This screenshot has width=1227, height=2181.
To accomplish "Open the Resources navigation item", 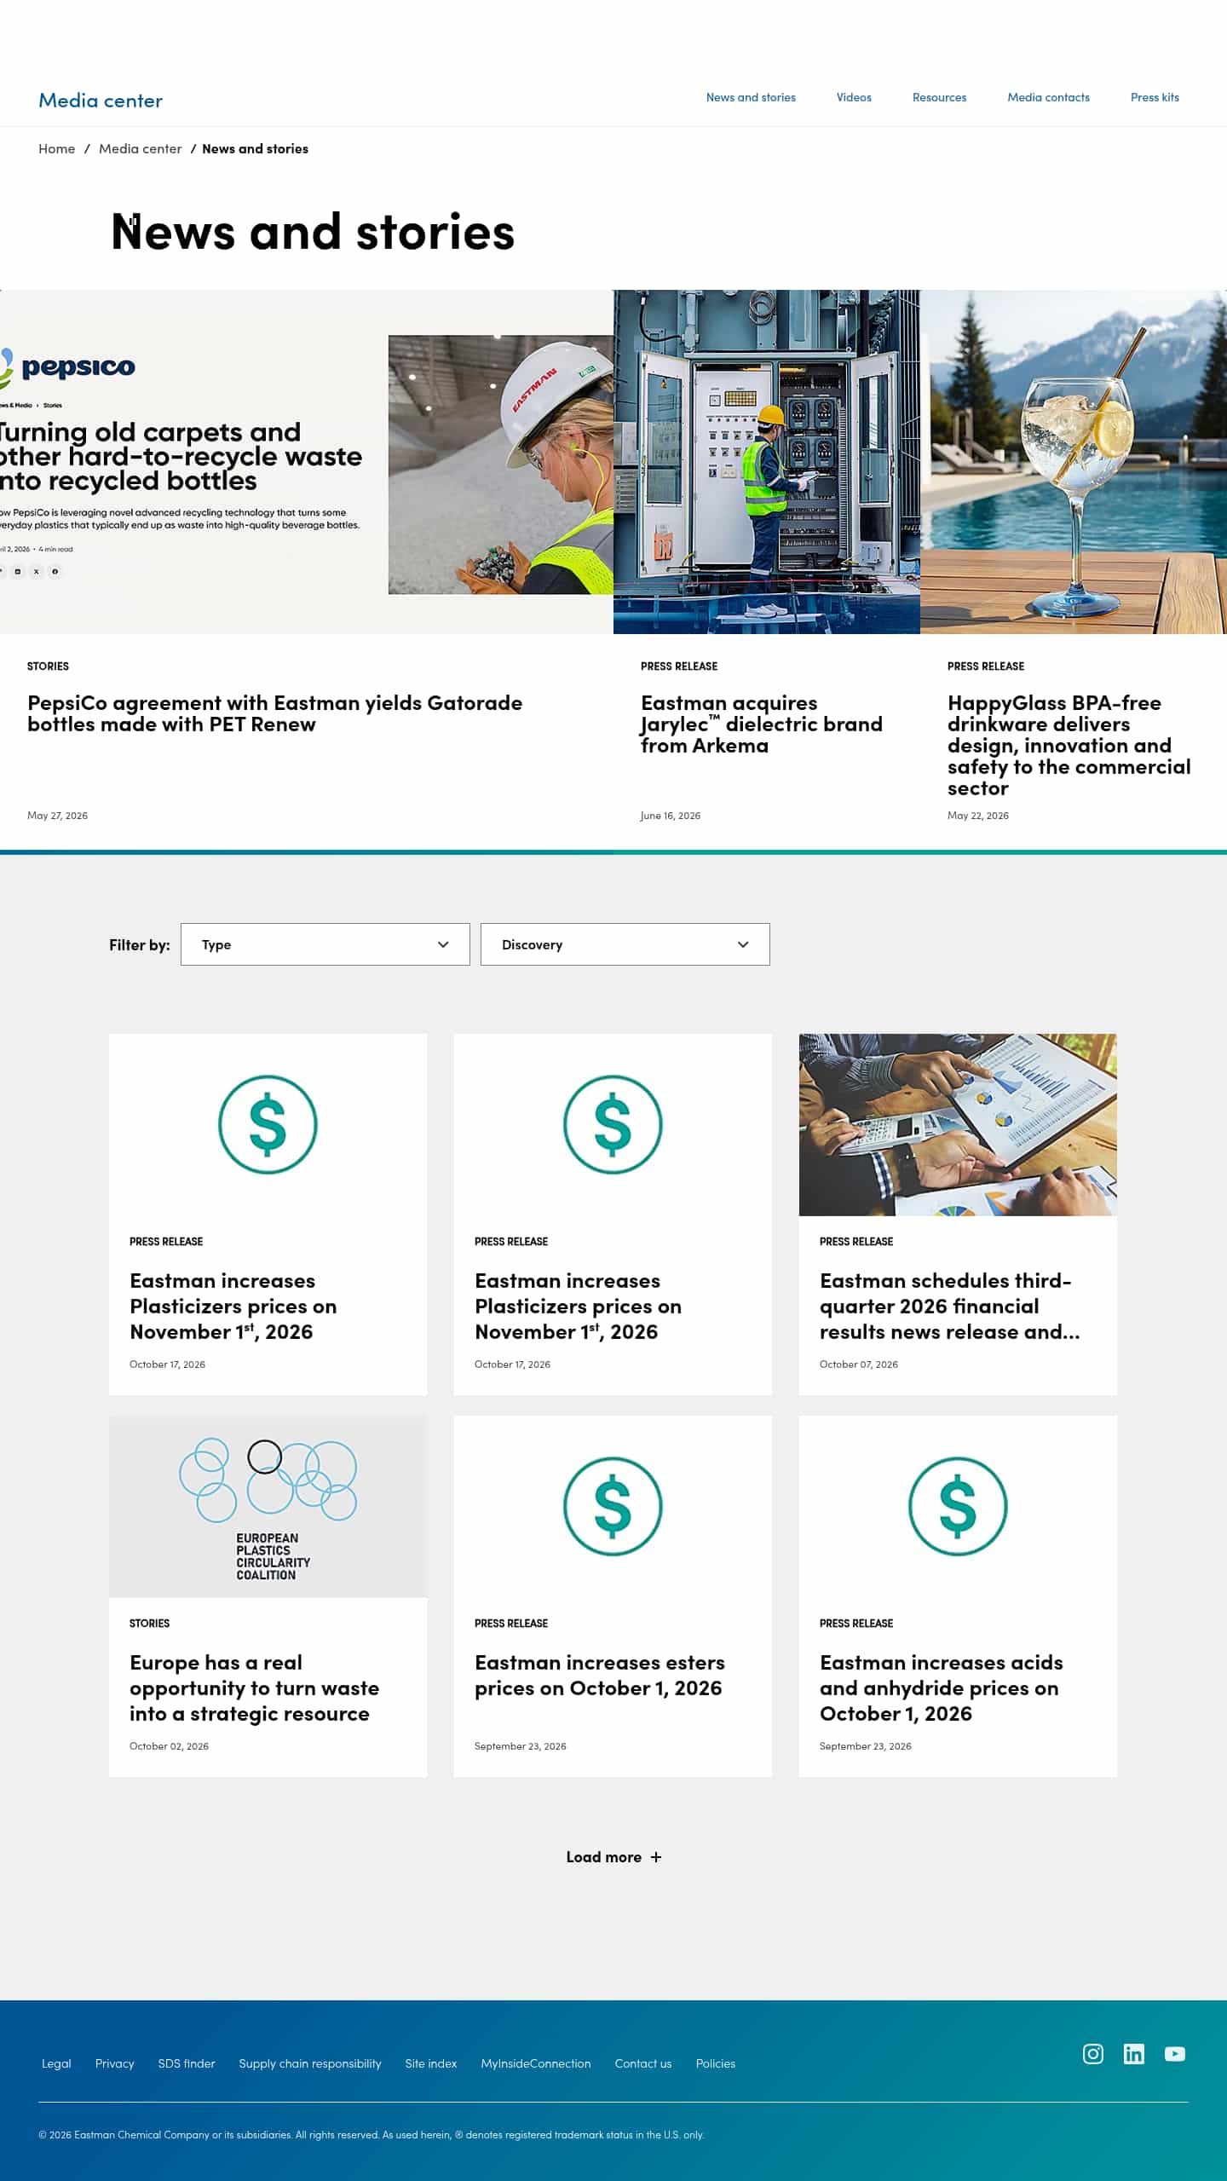I will click(x=939, y=97).
